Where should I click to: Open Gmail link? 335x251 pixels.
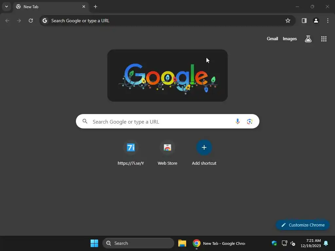point(273,39)
